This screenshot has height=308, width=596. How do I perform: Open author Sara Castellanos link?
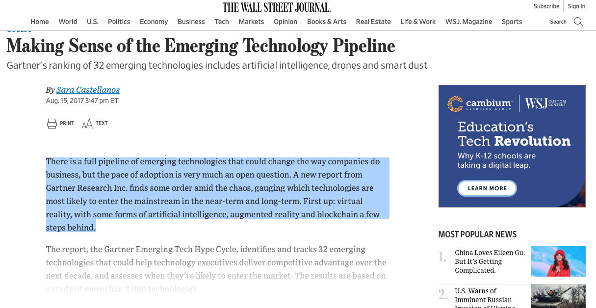(88, 89)
